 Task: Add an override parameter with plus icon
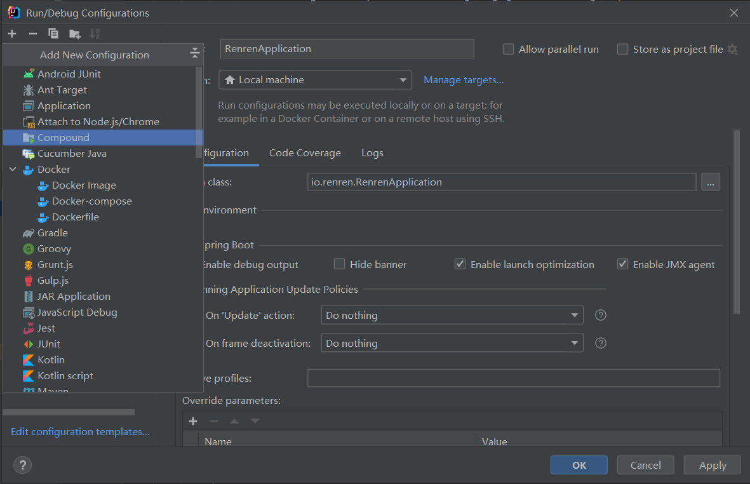(x=193, y=421)
